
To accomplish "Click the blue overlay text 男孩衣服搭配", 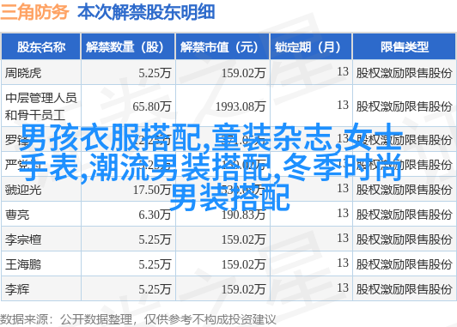I will click(111, 137).
